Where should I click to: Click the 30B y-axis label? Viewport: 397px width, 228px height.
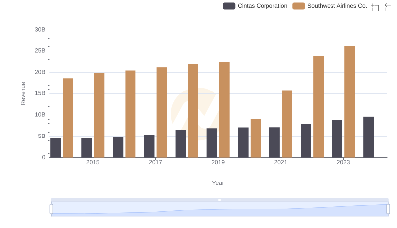pos(40,30)
